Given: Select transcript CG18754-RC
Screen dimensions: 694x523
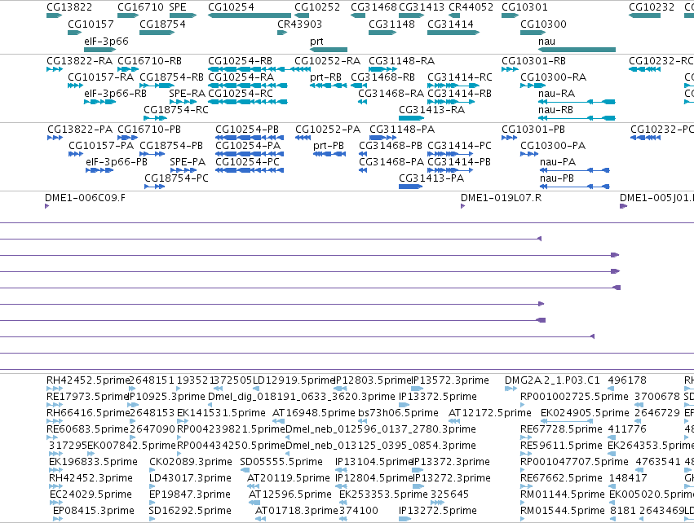Looking at the screenshot, I should click(155, 118).
